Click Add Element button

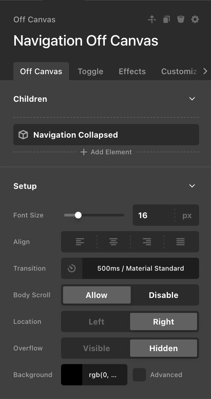[x=106, y=152]
